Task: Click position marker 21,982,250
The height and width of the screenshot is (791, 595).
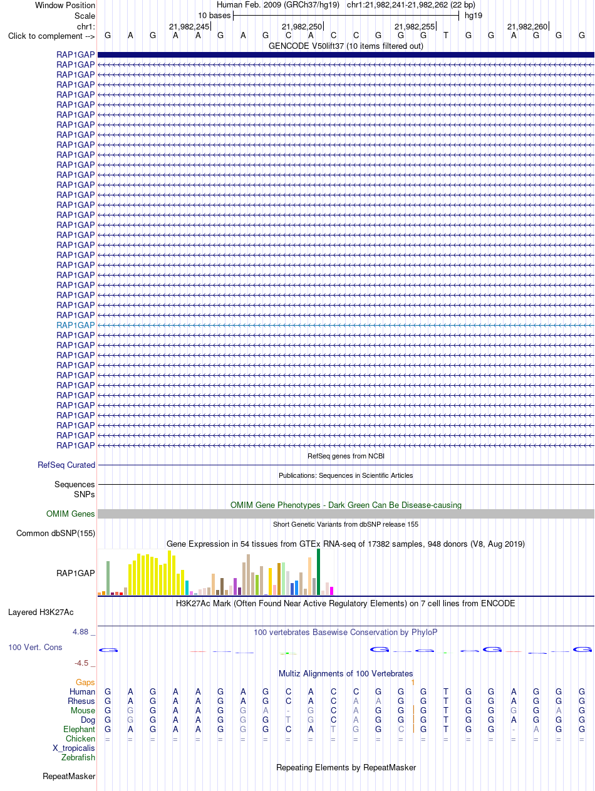Action: tap(302, 26)
